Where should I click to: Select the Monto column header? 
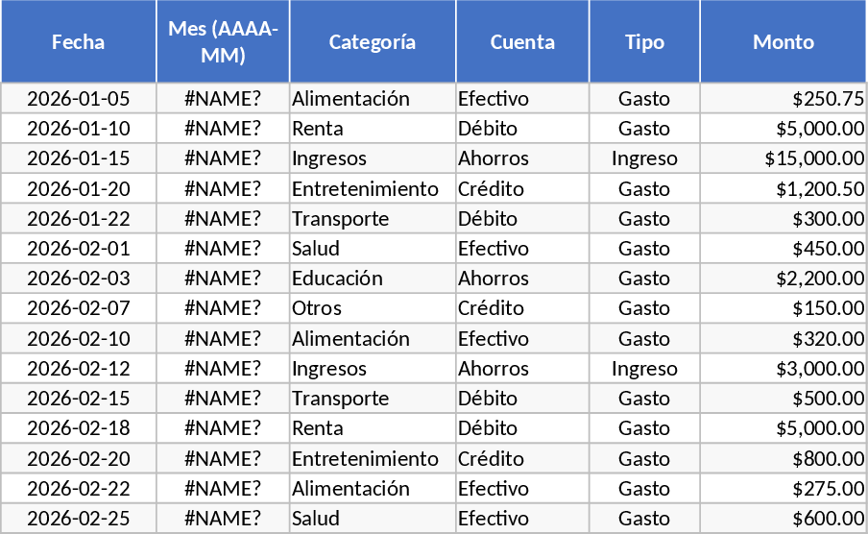(784, 42)
